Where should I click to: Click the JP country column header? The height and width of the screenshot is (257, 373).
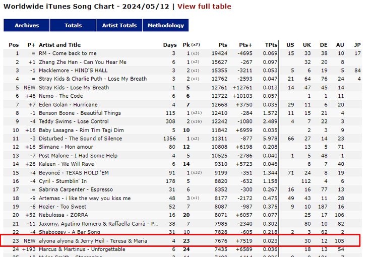click(357, 45)
